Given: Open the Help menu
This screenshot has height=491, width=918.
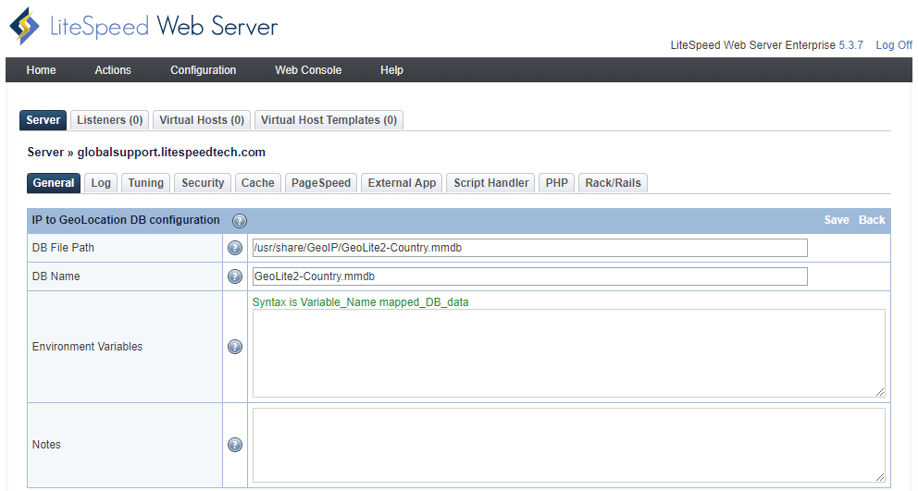Looking at the screenshot, I should point(391,70).
